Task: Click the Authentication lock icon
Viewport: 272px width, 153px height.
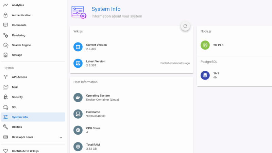Action: point(5,15)
